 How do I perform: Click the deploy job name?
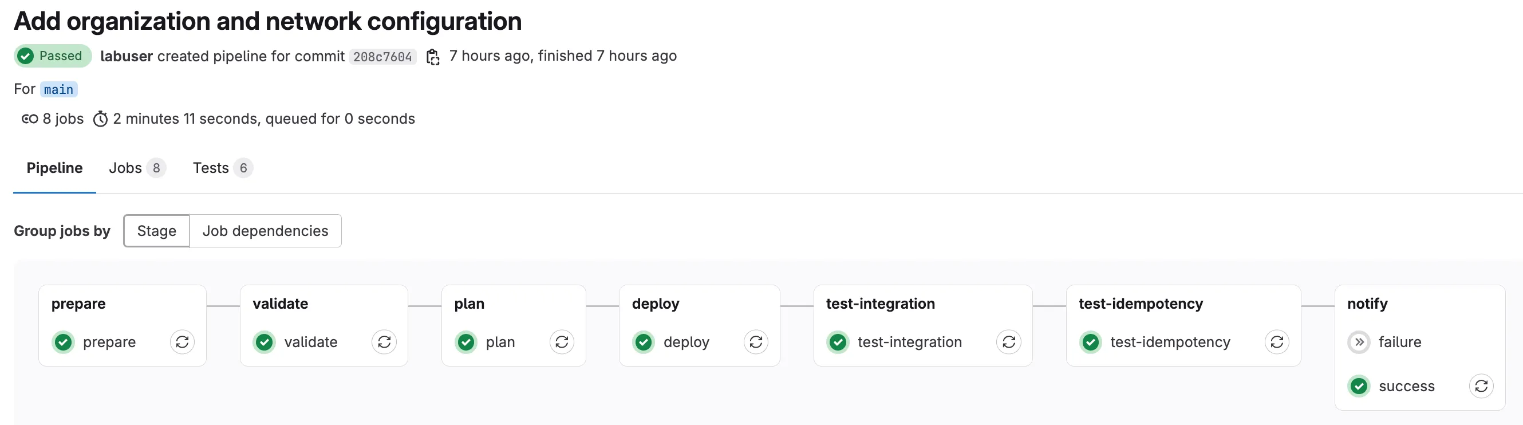[686, 341]
